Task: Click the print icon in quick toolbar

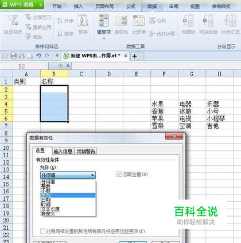Action: tap(22, 56)
